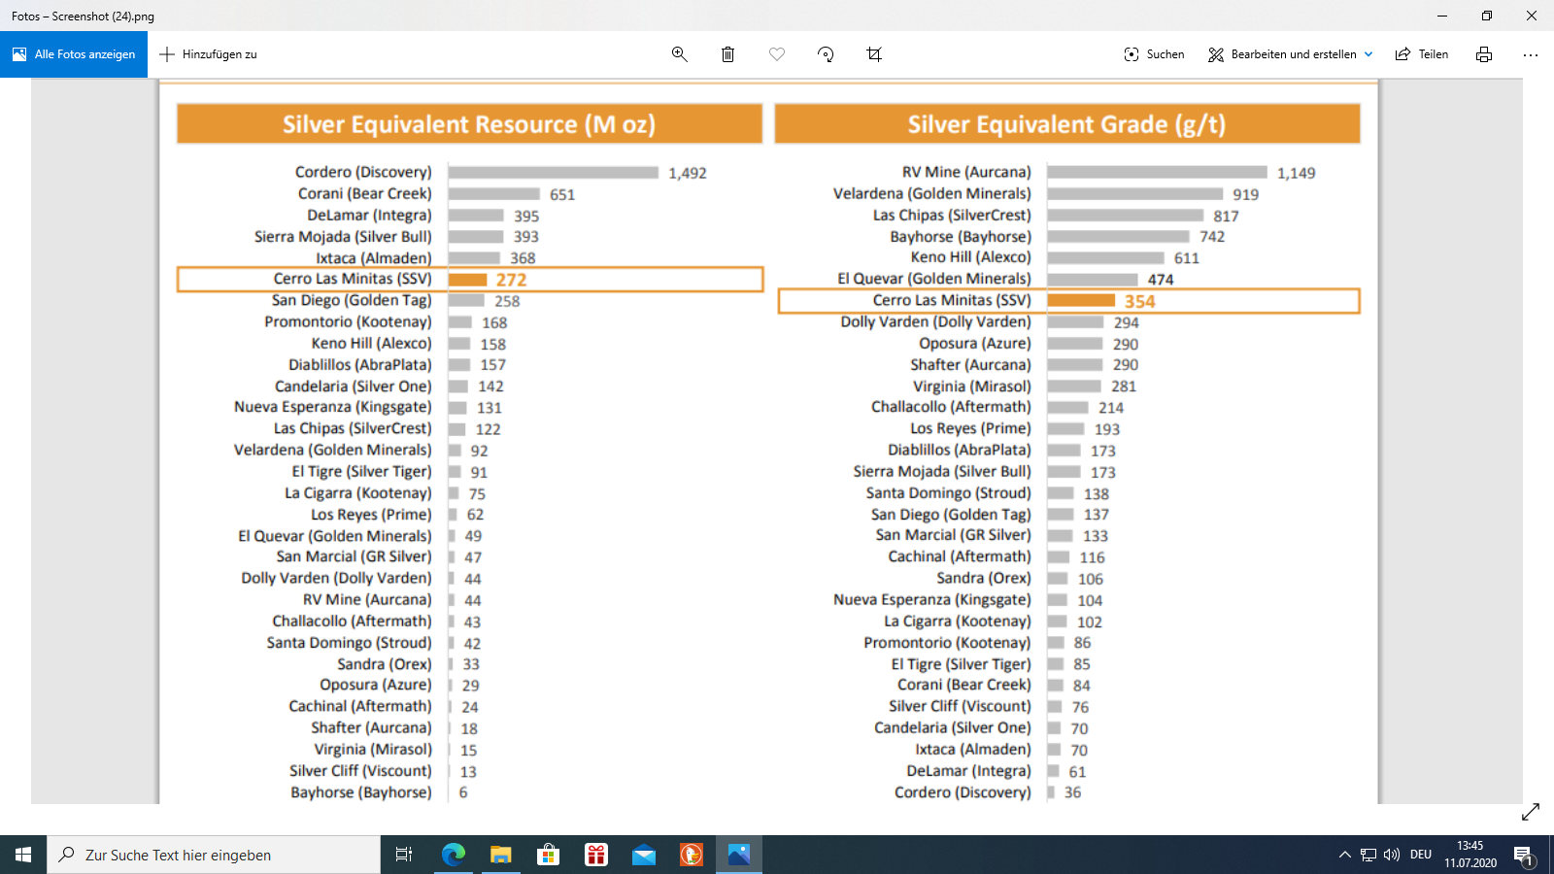
Task: Click 'Sierra Mojada (Silver Bull)' in Resource chart
Action: pyautogui.click(x=343, y=236)
